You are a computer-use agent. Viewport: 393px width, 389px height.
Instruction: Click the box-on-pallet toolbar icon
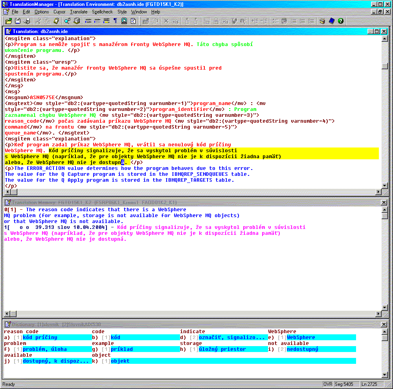pyautogui.click(x=77, y=21)
